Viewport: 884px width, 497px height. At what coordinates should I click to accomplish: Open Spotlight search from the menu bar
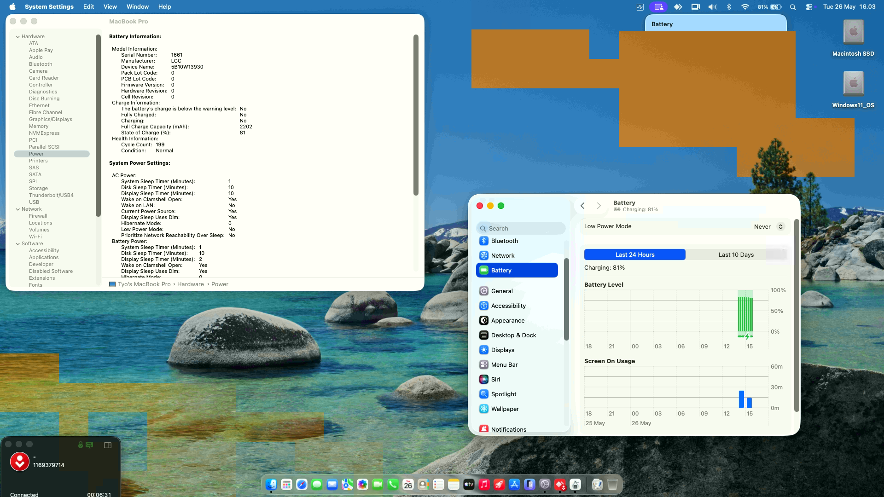792,7
